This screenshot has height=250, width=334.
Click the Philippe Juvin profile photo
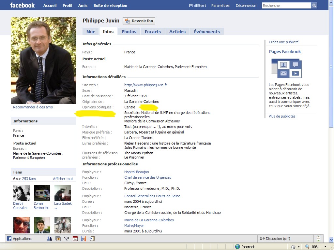43,61
